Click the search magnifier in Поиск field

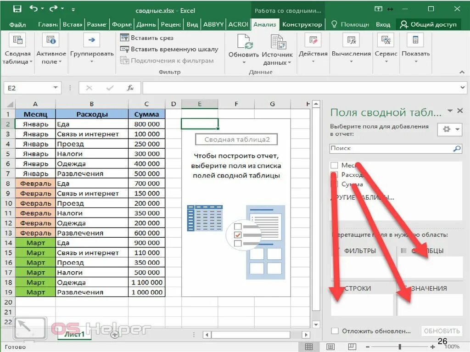click(457, 148)
